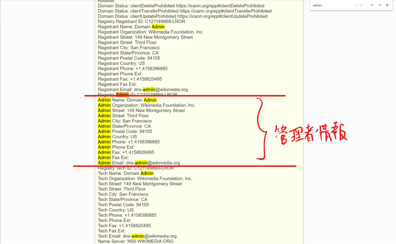Click 'Registrant State/Province: CA' line
The image size is (396, 244).
click(128, 53)
